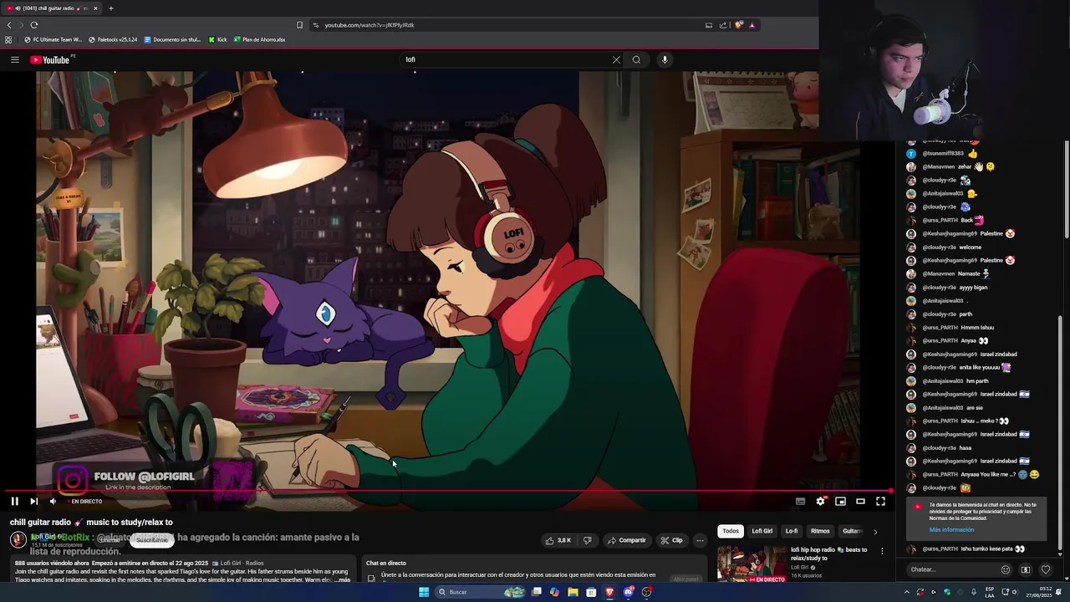The width and height of the screenshot is (1070, 602).
Task: Enter fullscreen mode
Action: point(880,501)
